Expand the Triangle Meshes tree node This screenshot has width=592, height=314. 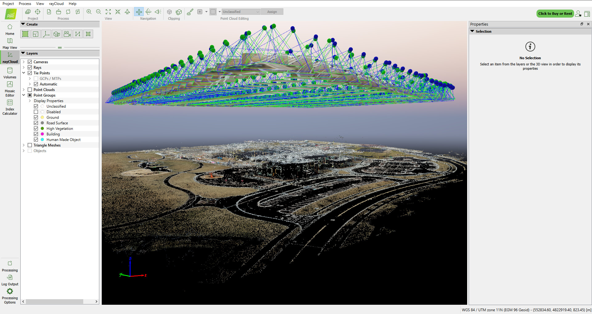tap(24, 145)
